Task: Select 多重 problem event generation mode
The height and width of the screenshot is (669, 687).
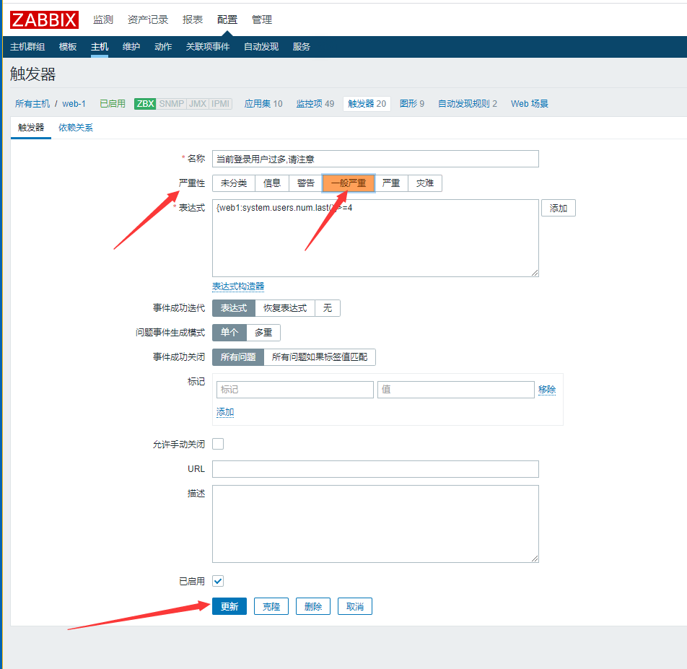Action: pyautogui.click(x=263, y=333)
